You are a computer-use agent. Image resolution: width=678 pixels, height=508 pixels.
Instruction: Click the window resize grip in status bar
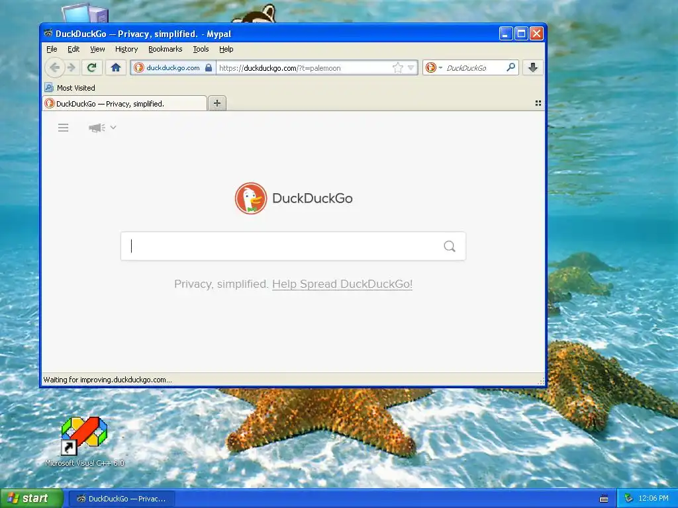click(x=540, y=381)
